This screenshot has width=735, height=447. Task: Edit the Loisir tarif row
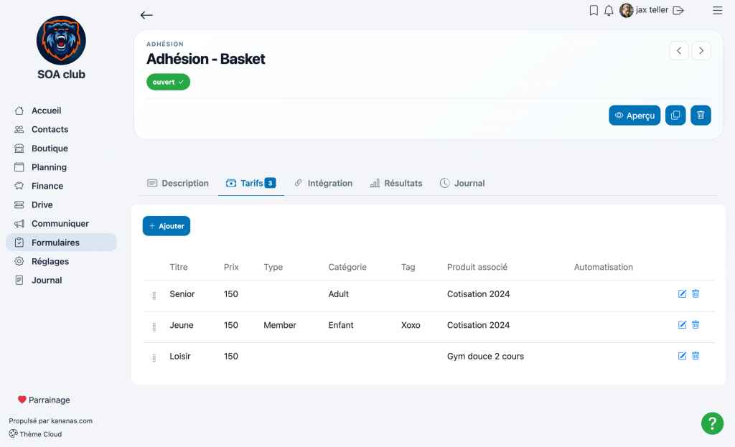pyautogui.click(x=682, y=356)
